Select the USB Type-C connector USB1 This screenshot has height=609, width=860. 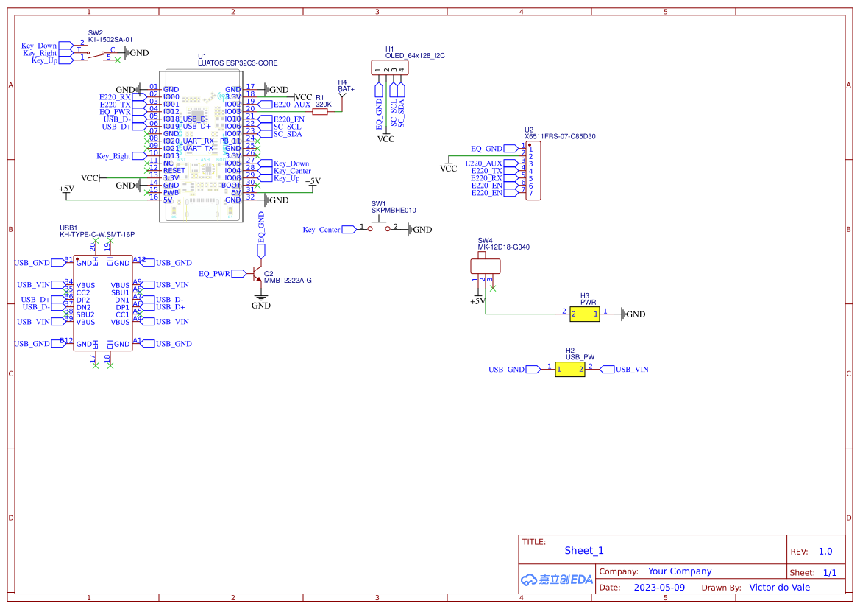point(102,302)
